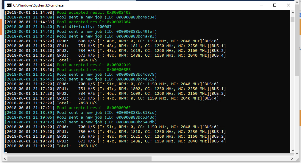Screen dimensions: 301x163
Task: Click GPU1 line with RPM 1802
Action: (115, 89)
